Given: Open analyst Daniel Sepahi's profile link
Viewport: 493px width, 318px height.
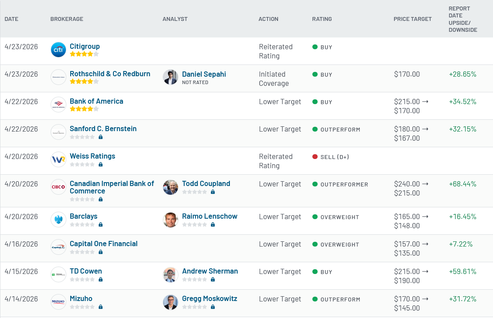Looking at the screenshot, I should [x=204, y=74].
